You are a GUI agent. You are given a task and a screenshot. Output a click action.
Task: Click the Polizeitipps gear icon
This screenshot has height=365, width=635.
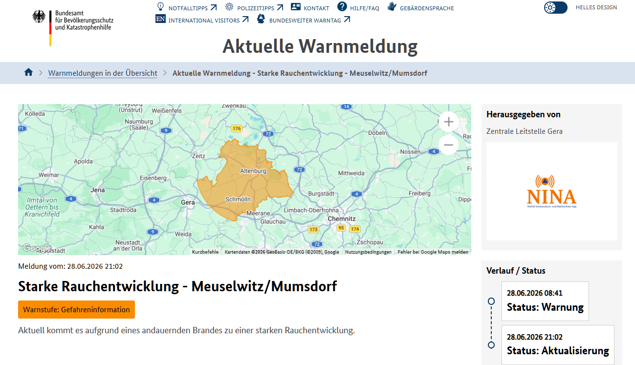[229, 7]
